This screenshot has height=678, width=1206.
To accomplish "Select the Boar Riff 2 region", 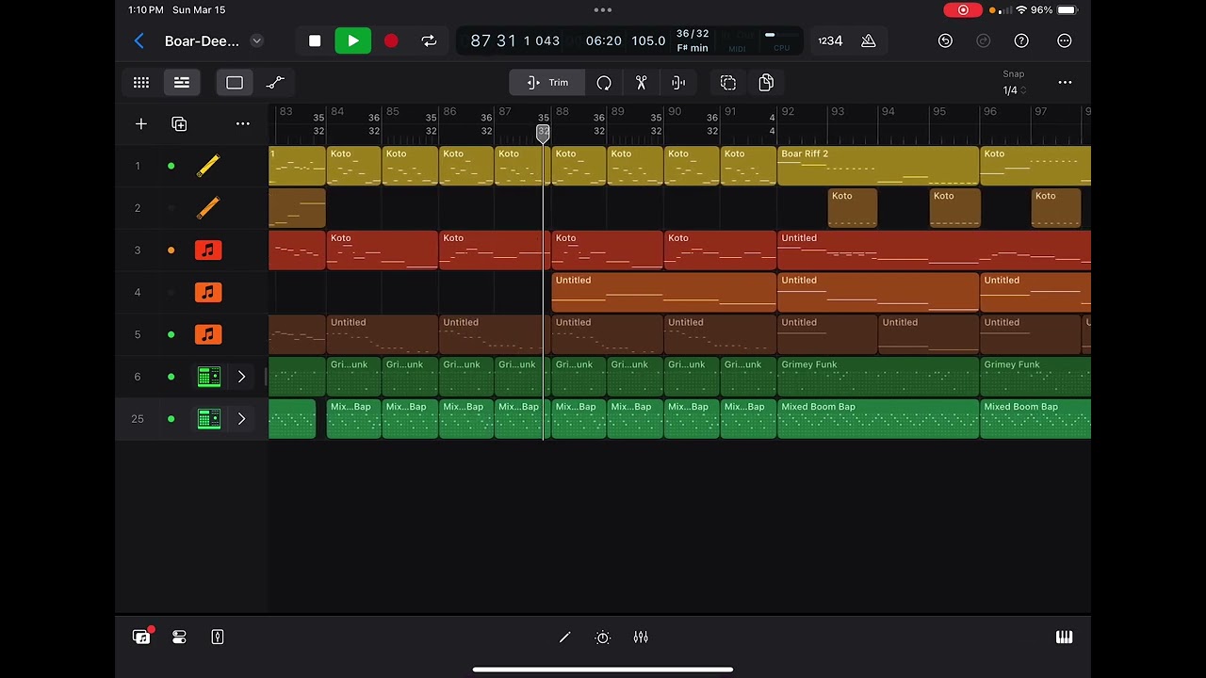I will click(x=878, y=166).
